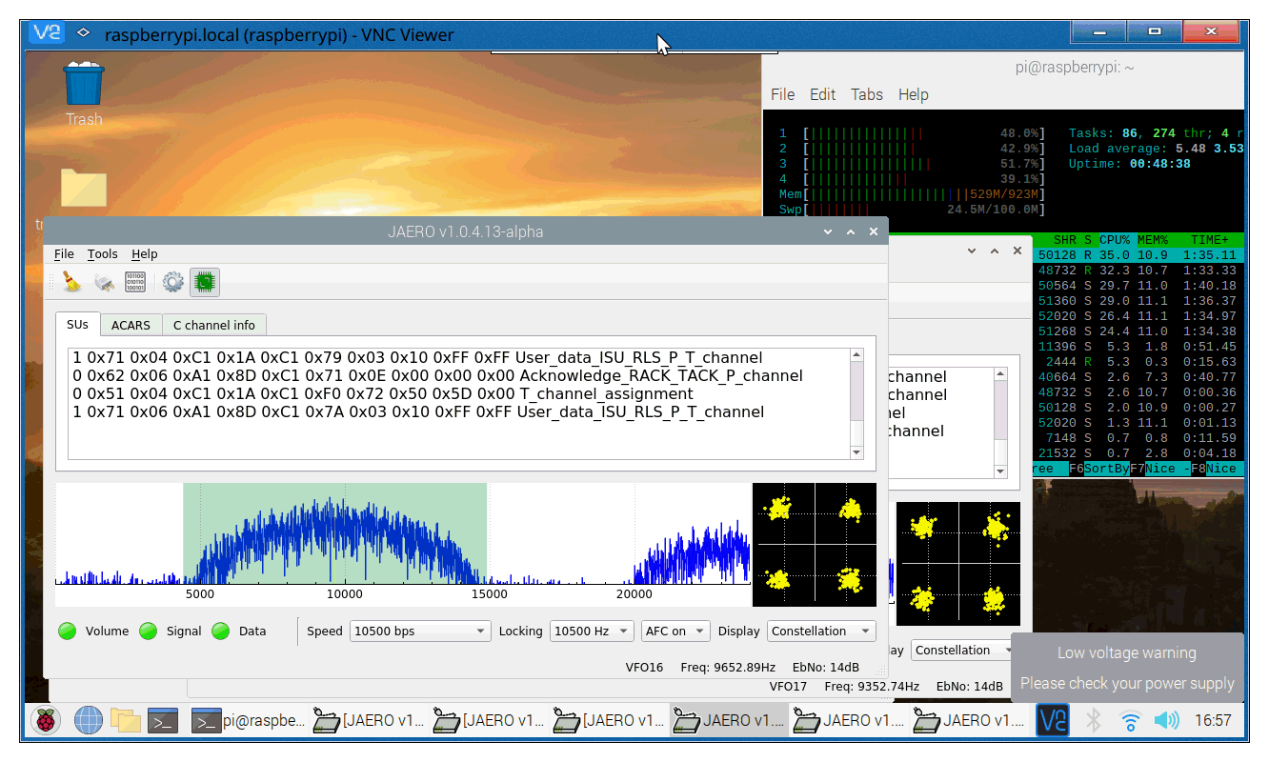Click the Low voltage warning notification
Image resolution: width=1269 pixels, height=762 pixels.
[1127, 668]
